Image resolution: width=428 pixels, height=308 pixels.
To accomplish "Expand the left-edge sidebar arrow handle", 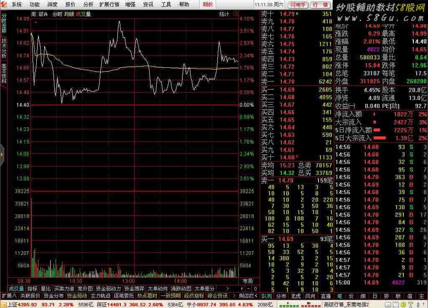I will coord(2,155).
